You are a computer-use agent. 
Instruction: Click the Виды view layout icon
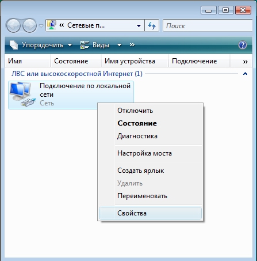(85, 45)
